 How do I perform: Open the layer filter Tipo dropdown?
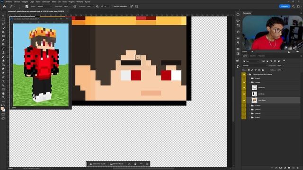point(251,61)
